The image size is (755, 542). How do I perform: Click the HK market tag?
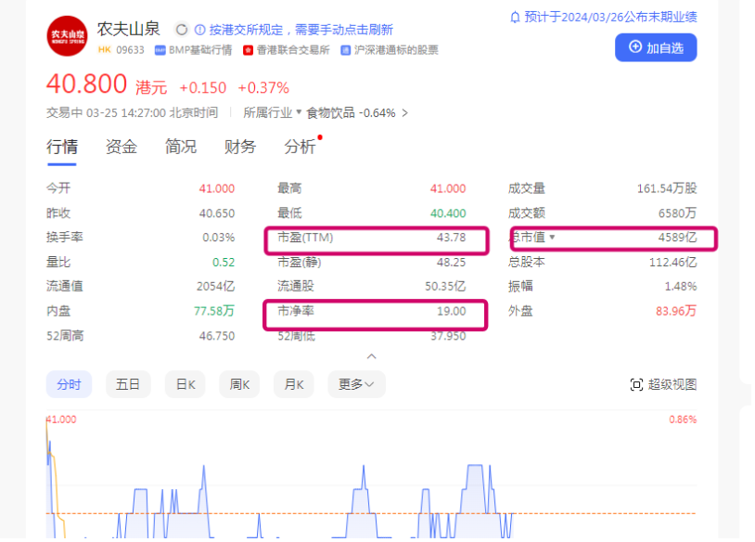(105, 49)
